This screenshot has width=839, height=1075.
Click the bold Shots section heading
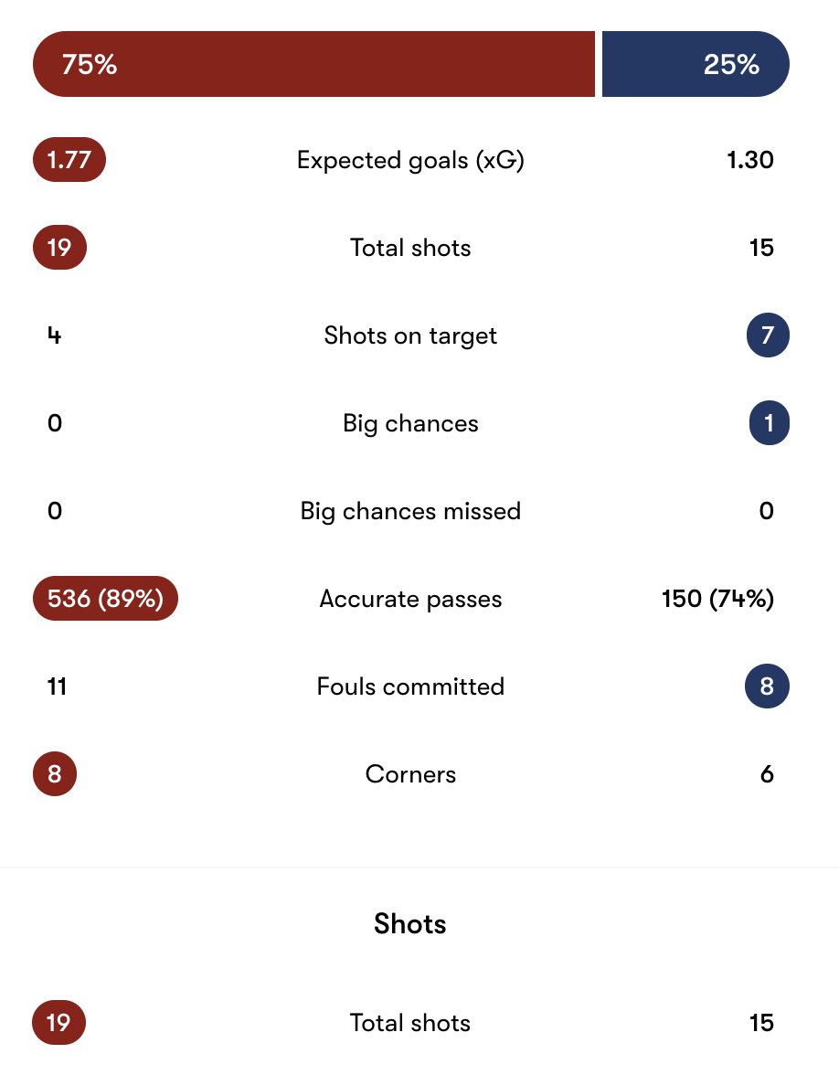[x=410, y=924]
